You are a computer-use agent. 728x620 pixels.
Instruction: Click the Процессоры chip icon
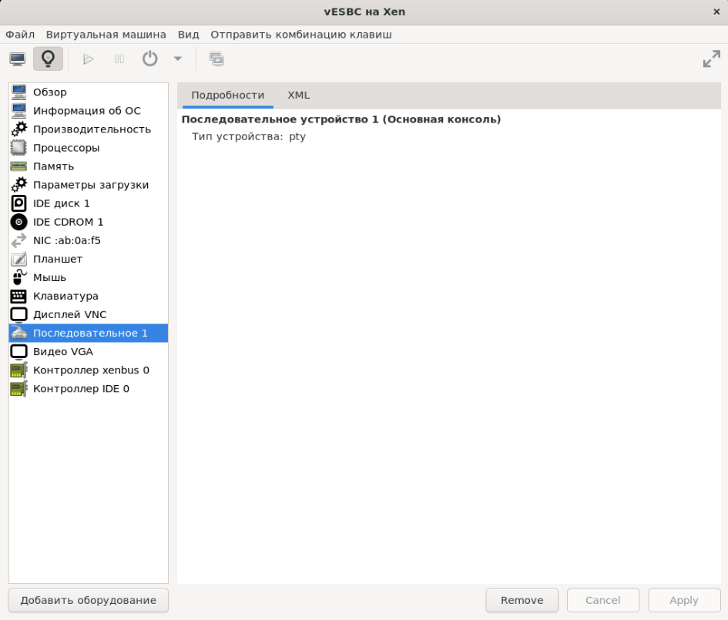pyautogui.click(x=19, y=148)
